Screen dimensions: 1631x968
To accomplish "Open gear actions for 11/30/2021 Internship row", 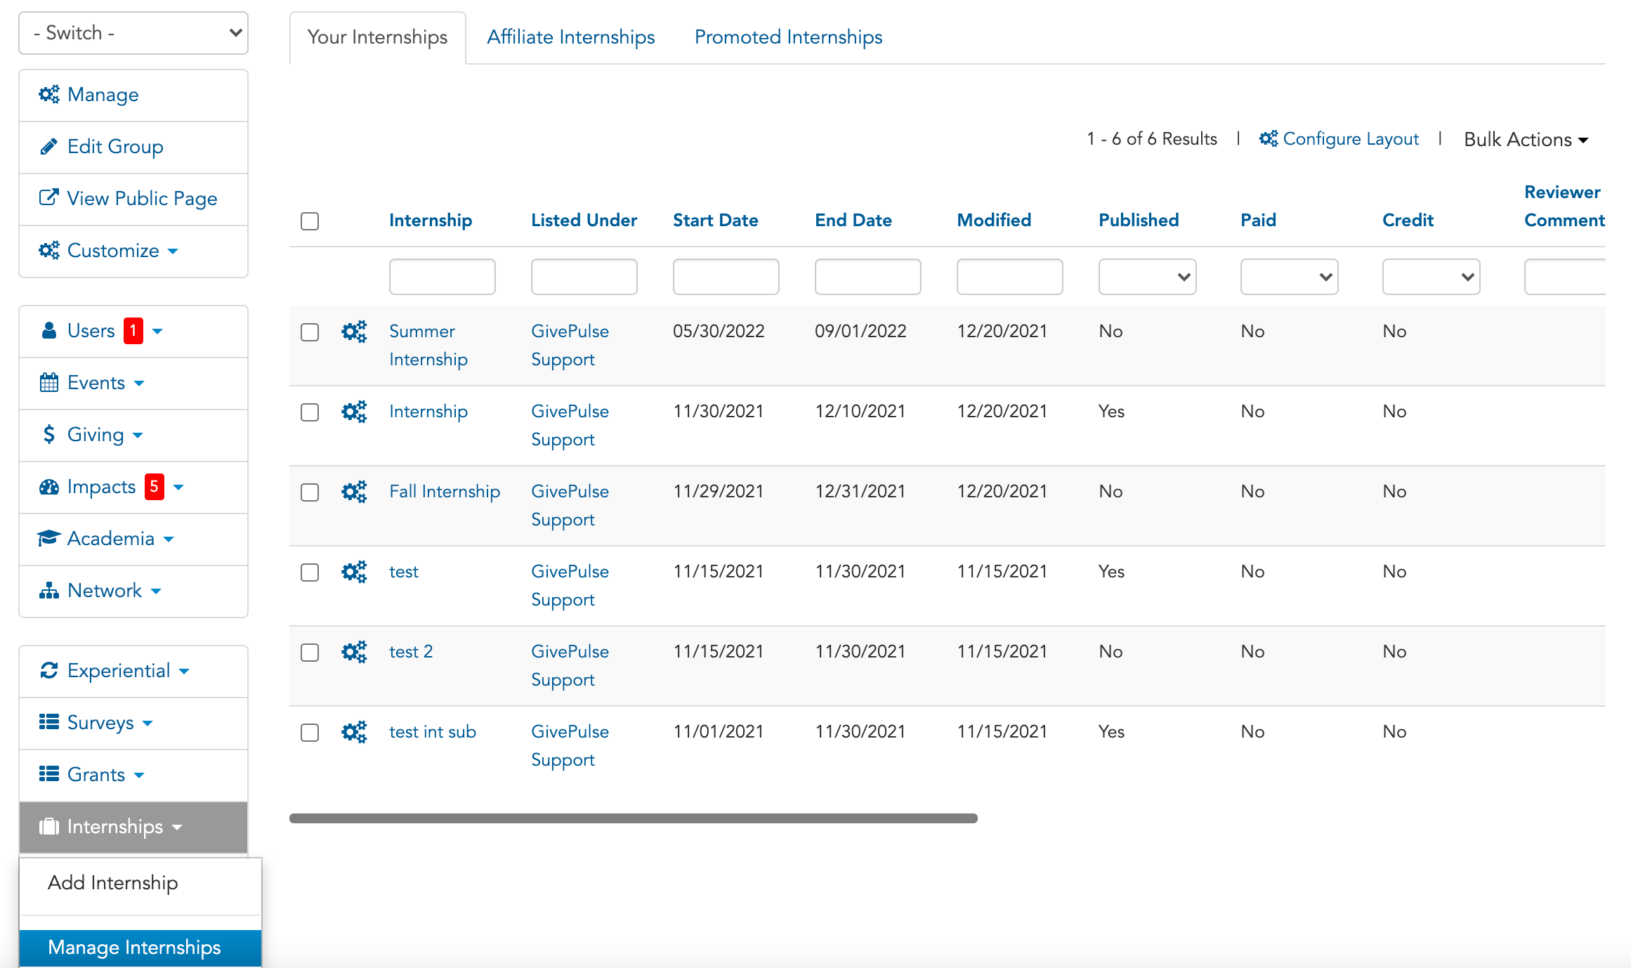I will click(x=354, y=412).
